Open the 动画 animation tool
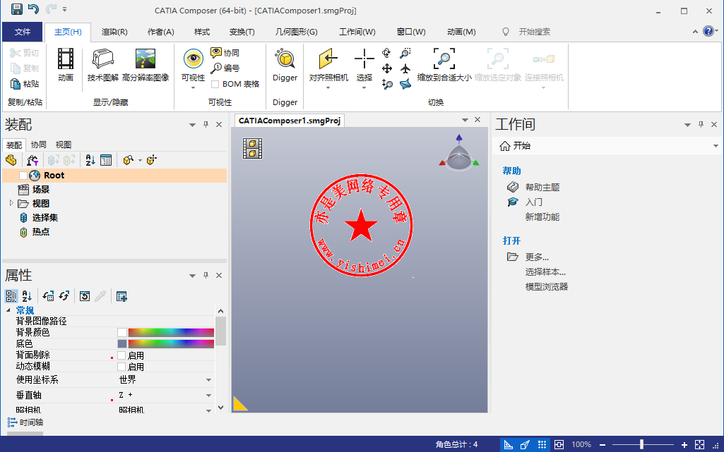Viewport: 724px width, 452px height. pyautogui.click(x=66, y=65)
